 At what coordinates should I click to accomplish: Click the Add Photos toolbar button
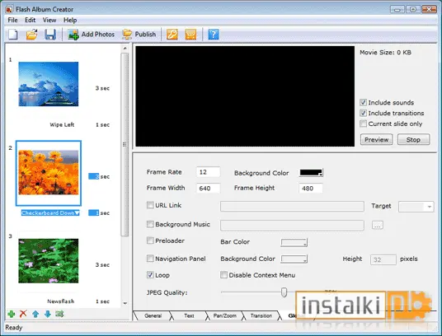click(91, 35)
